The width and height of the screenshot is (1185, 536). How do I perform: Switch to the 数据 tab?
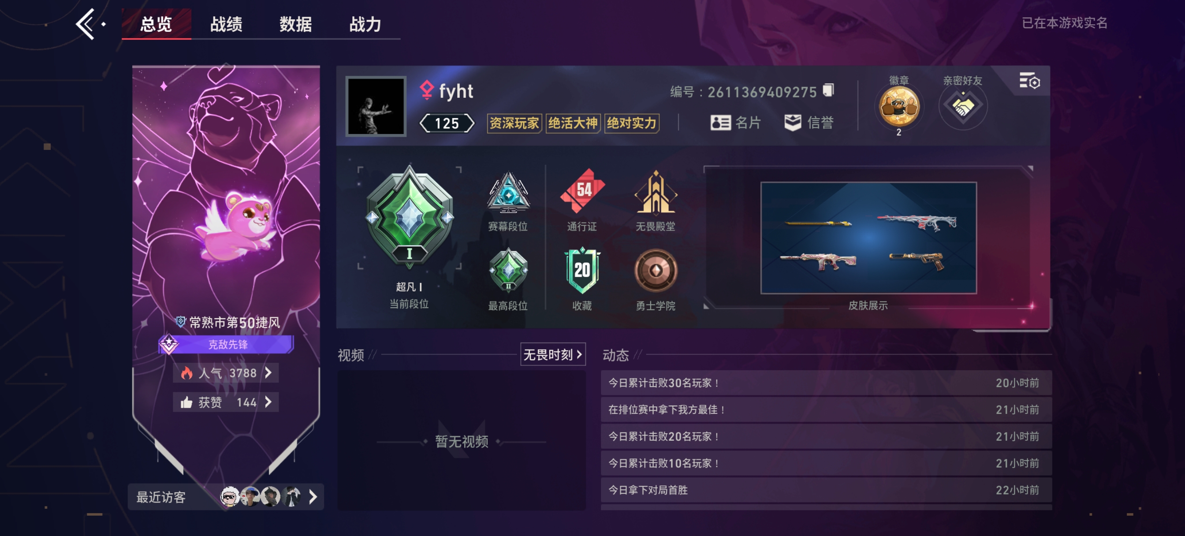click(x=295, y=24)
